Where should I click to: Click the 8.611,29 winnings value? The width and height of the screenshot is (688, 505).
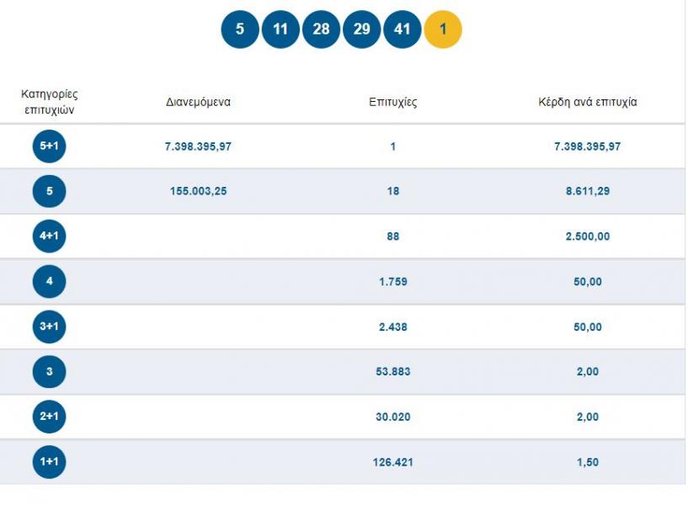click(588, 191)
